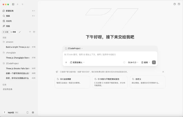The width and height of the screenshot is (183, 117).
Task: Click the device icon next to username
Action: coord(27,112)
